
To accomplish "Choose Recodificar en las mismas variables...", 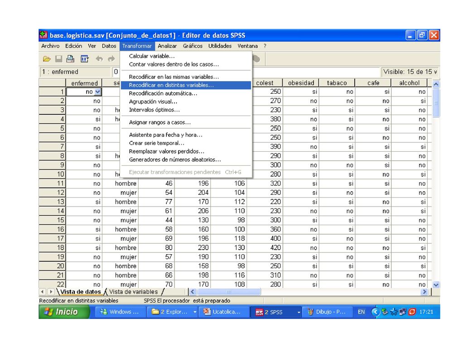I will coord(186,77).
